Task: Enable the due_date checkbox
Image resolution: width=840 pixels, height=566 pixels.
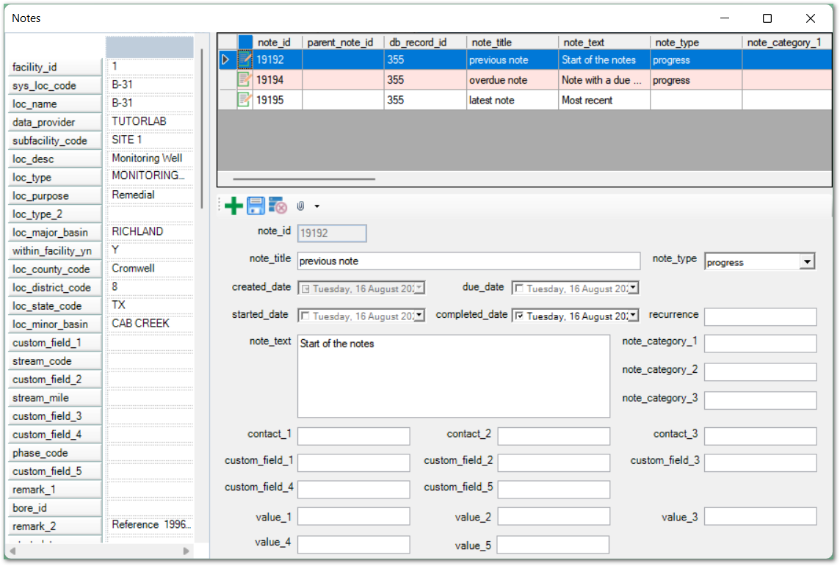Action: tap(518, 289)
